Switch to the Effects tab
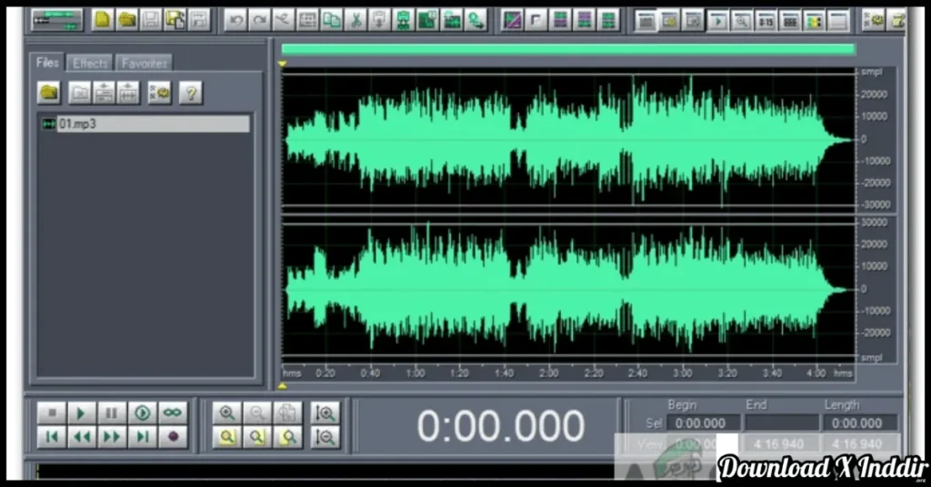The width and height of the screenshot is (931, 487). coord(90,63)
